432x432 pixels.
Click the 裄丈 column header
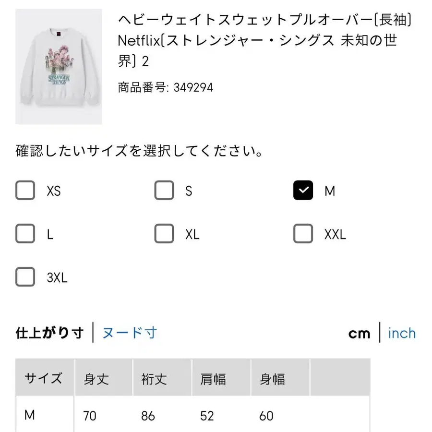coord(154,379)
